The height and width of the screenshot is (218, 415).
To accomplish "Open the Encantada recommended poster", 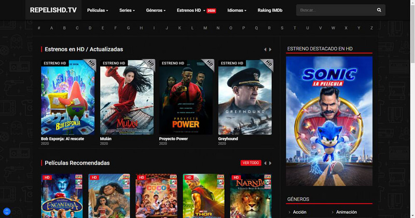I will 62,196.
